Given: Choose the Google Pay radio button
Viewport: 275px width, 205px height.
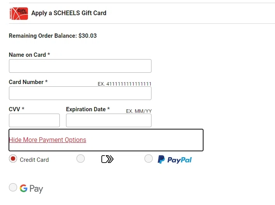Looking at the screenshot, I should point(13,188).
